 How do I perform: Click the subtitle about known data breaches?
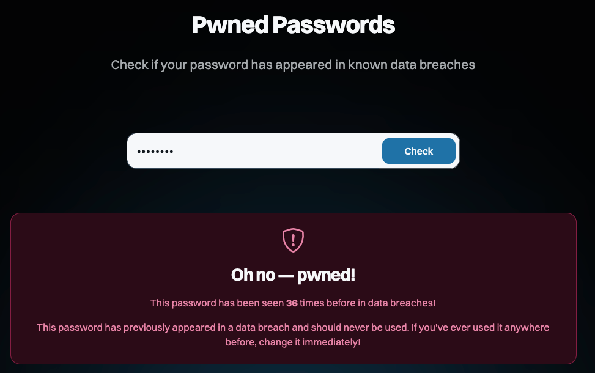click(293, 64)
